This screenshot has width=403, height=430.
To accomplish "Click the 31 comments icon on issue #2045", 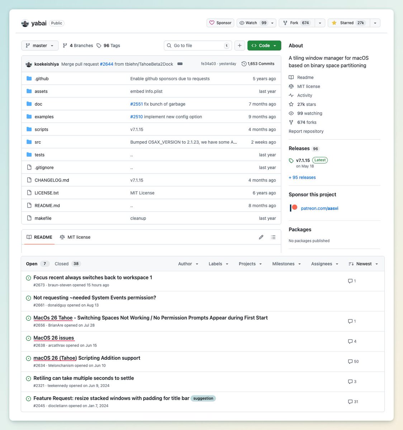I will pos(353,402).
